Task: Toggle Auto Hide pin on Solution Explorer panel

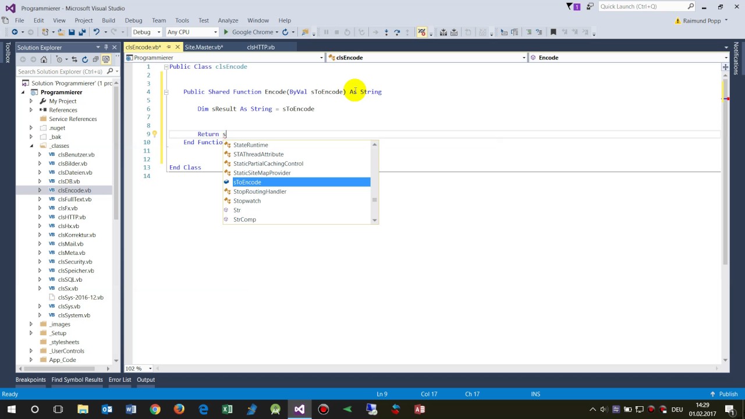Action: pyautogui.click(x=106, y=47)
